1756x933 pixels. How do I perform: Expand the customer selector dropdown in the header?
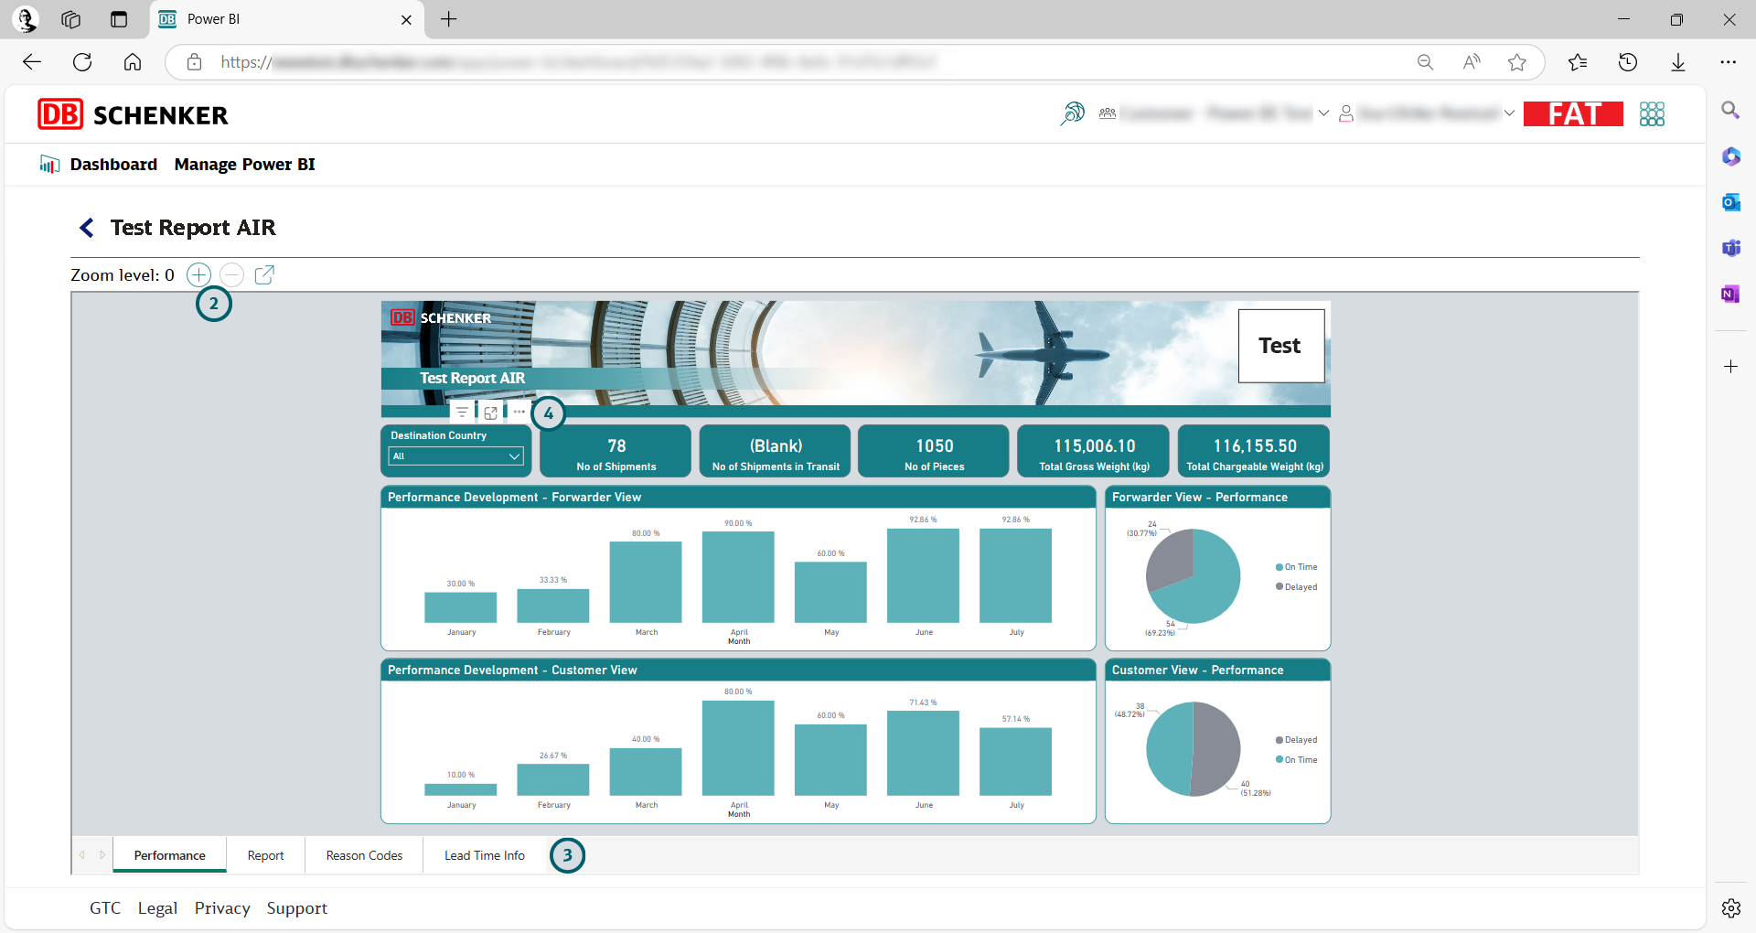point(1323,113)
